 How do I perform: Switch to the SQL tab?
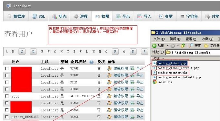pyautogui.click(x=39, y=16)
